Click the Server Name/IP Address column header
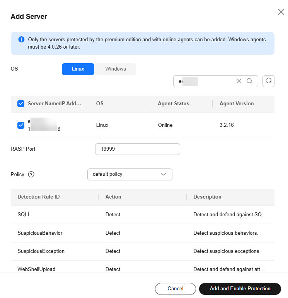Screen dimensions: 288x298 (55, 104)
